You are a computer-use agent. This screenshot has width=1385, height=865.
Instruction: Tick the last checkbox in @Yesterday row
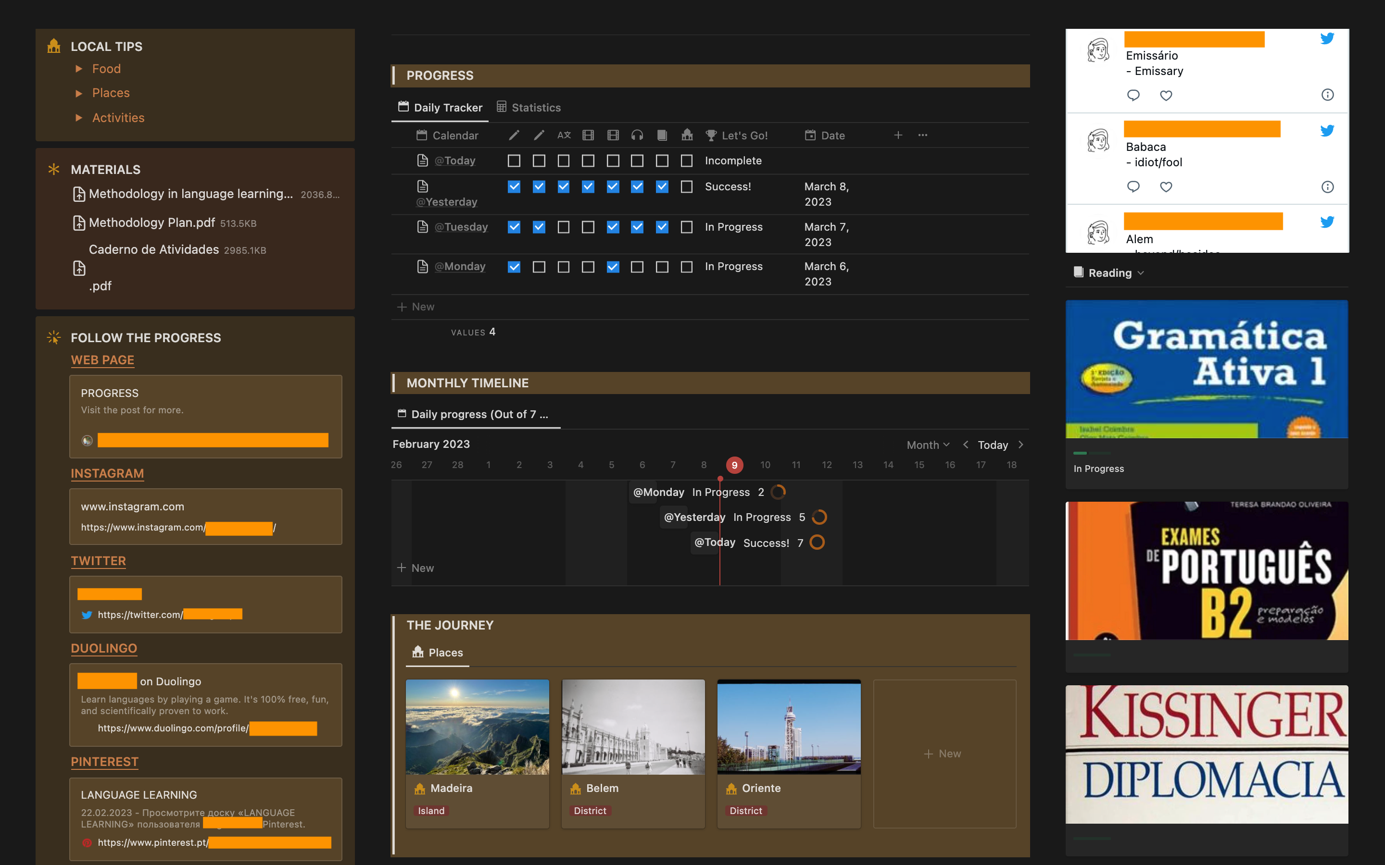tap(687, 186)
